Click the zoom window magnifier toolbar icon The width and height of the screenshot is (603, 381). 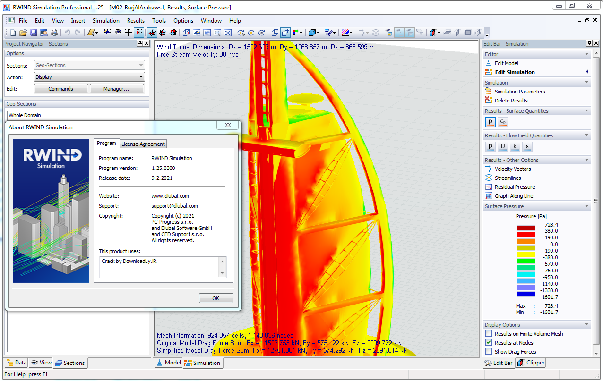tap(217, 33)
